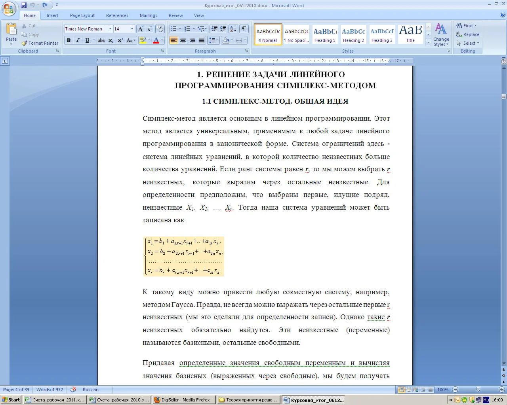Open Word Help

point(503,15)
